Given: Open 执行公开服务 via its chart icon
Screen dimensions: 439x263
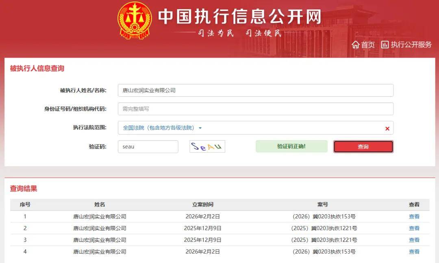Looking at the screenshot, I should [x=385, y=45].
